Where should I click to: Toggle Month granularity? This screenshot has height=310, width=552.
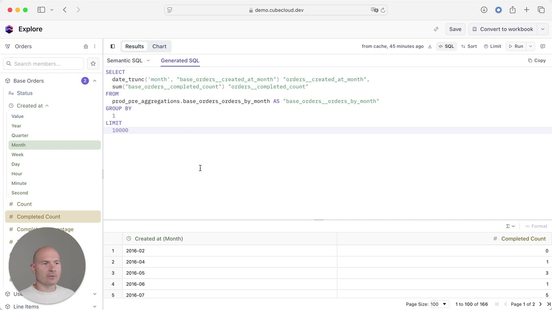point(54,145)
